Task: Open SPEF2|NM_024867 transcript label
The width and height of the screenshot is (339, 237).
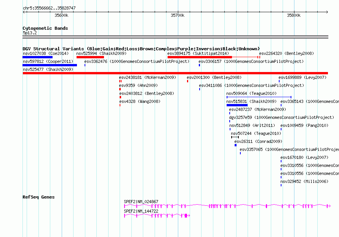Action: click(141, 202)
